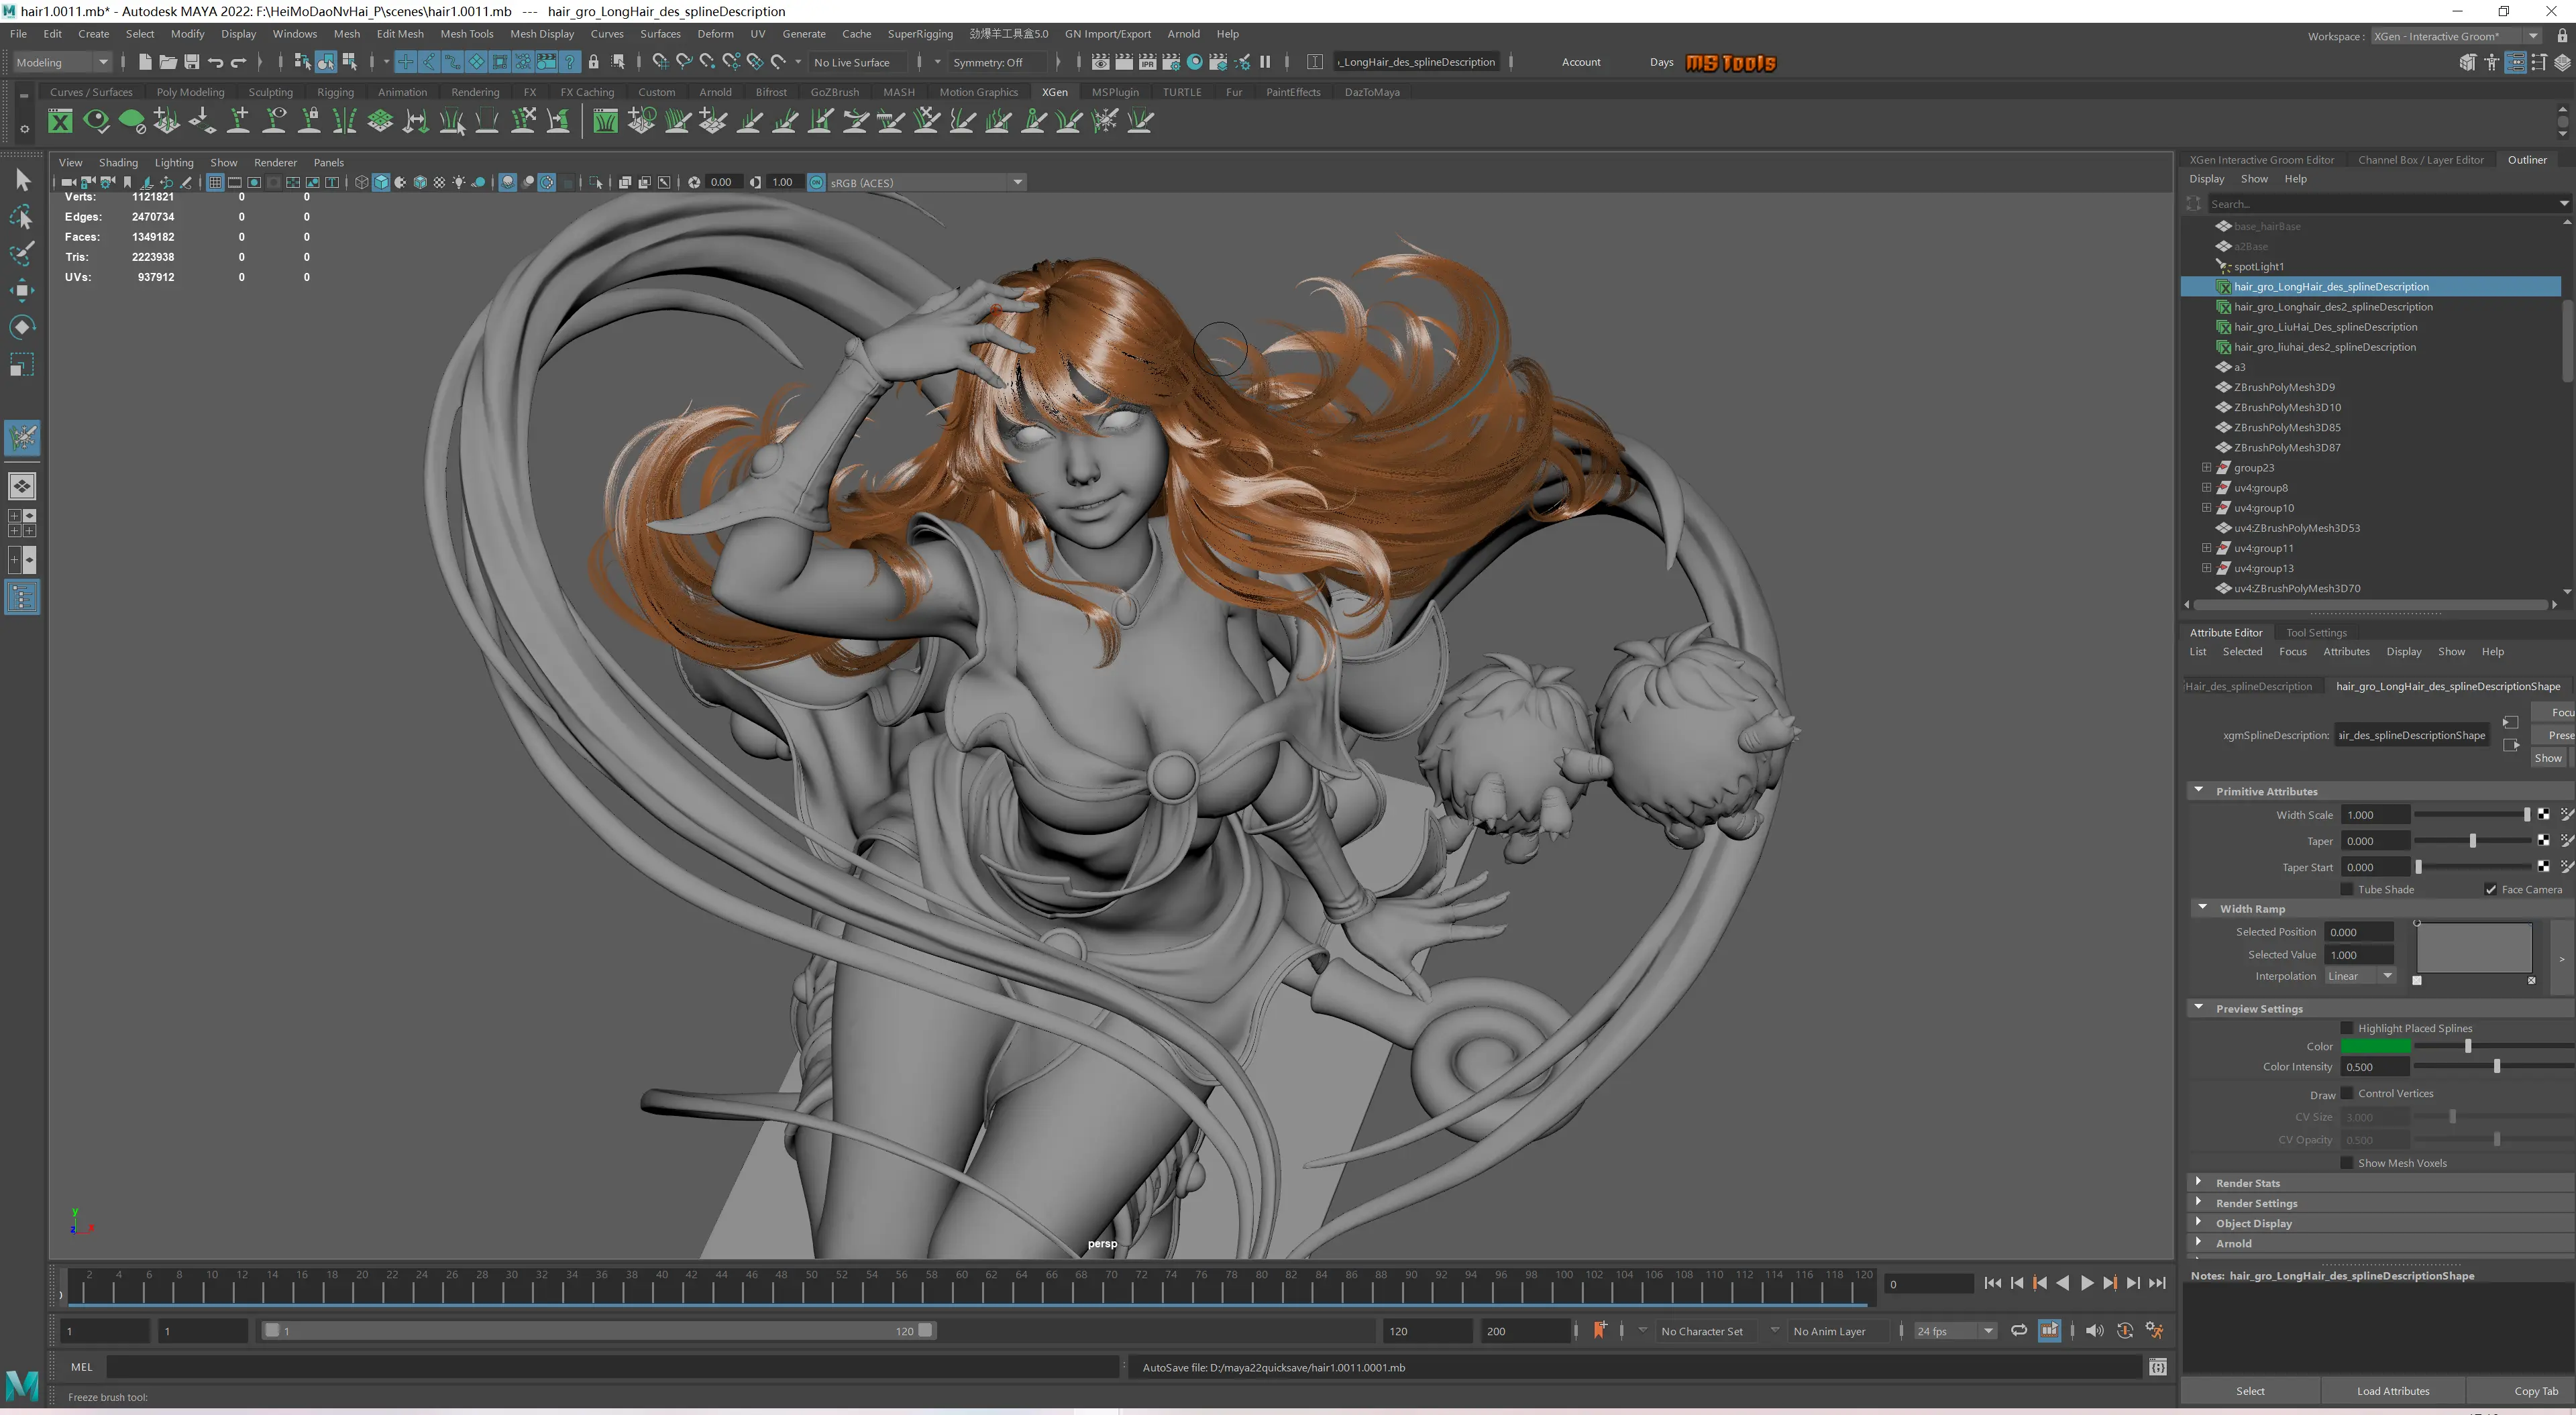This screenshot has width=2576, height=1415.
Task: Expand group23 in the Outliner
Action: [x=2206, y=468]
